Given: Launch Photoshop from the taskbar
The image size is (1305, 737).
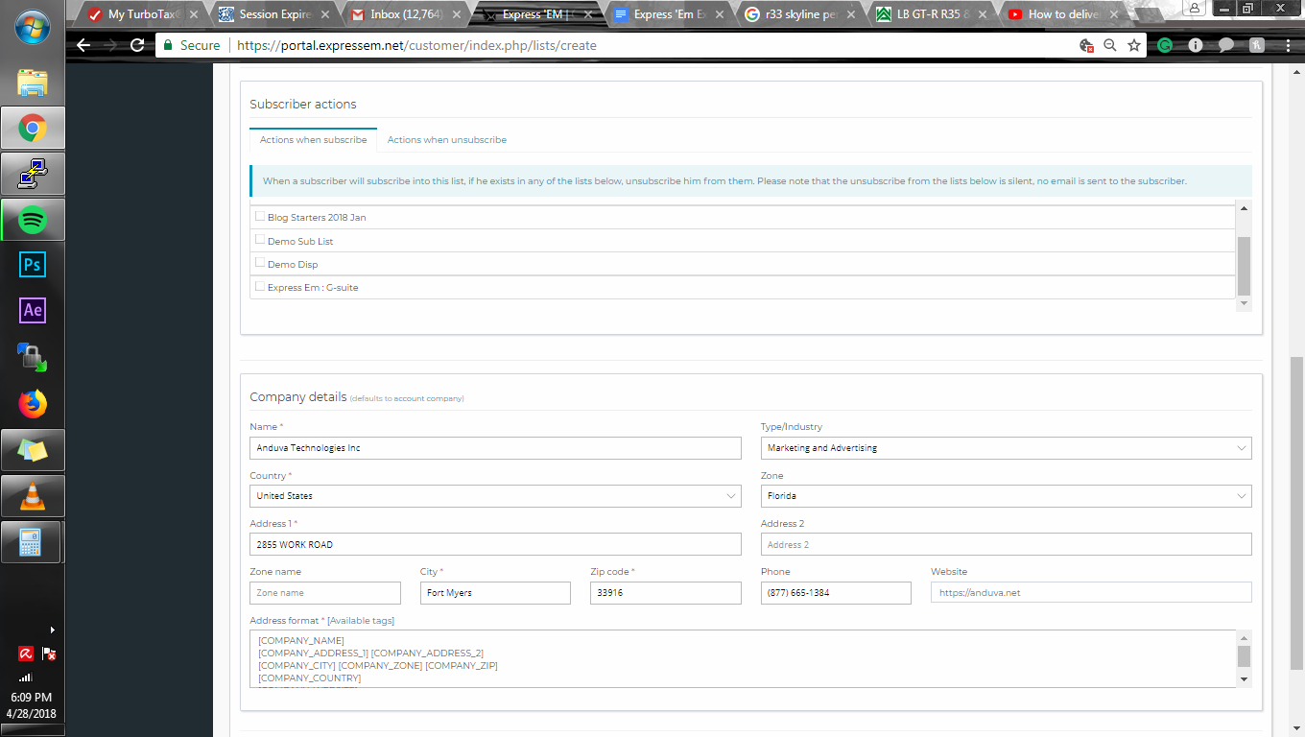Looking at the screenshot, I should pyautogui.click(x=33, y=265).
